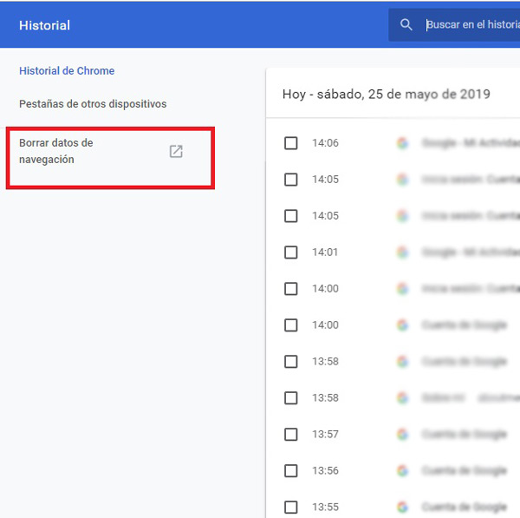Select the checkbox for the 14:01 entry
Image resolution: width=520 pixels, height=518 pixels.
291,252
